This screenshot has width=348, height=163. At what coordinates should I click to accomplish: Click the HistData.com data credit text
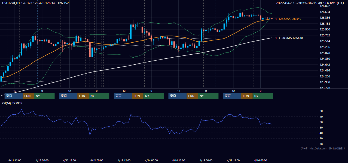coord(323,148)
